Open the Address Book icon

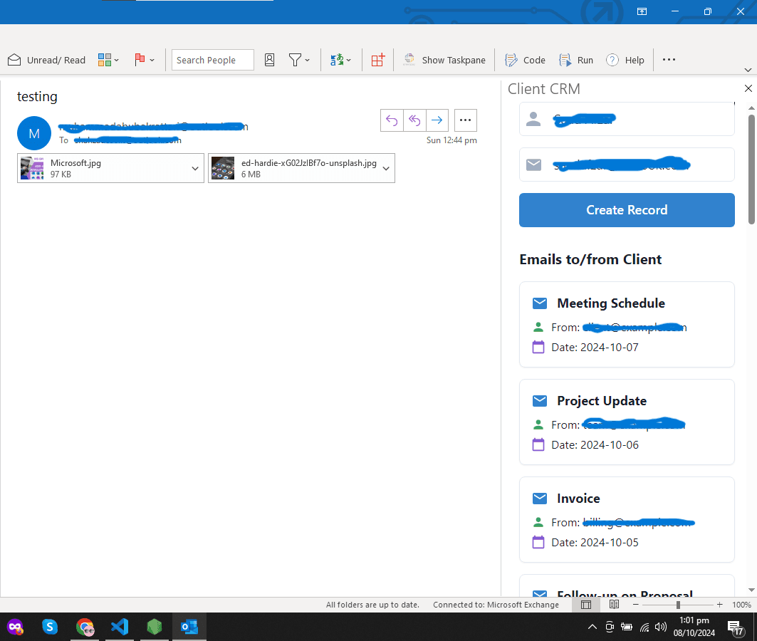pos(269,60)
